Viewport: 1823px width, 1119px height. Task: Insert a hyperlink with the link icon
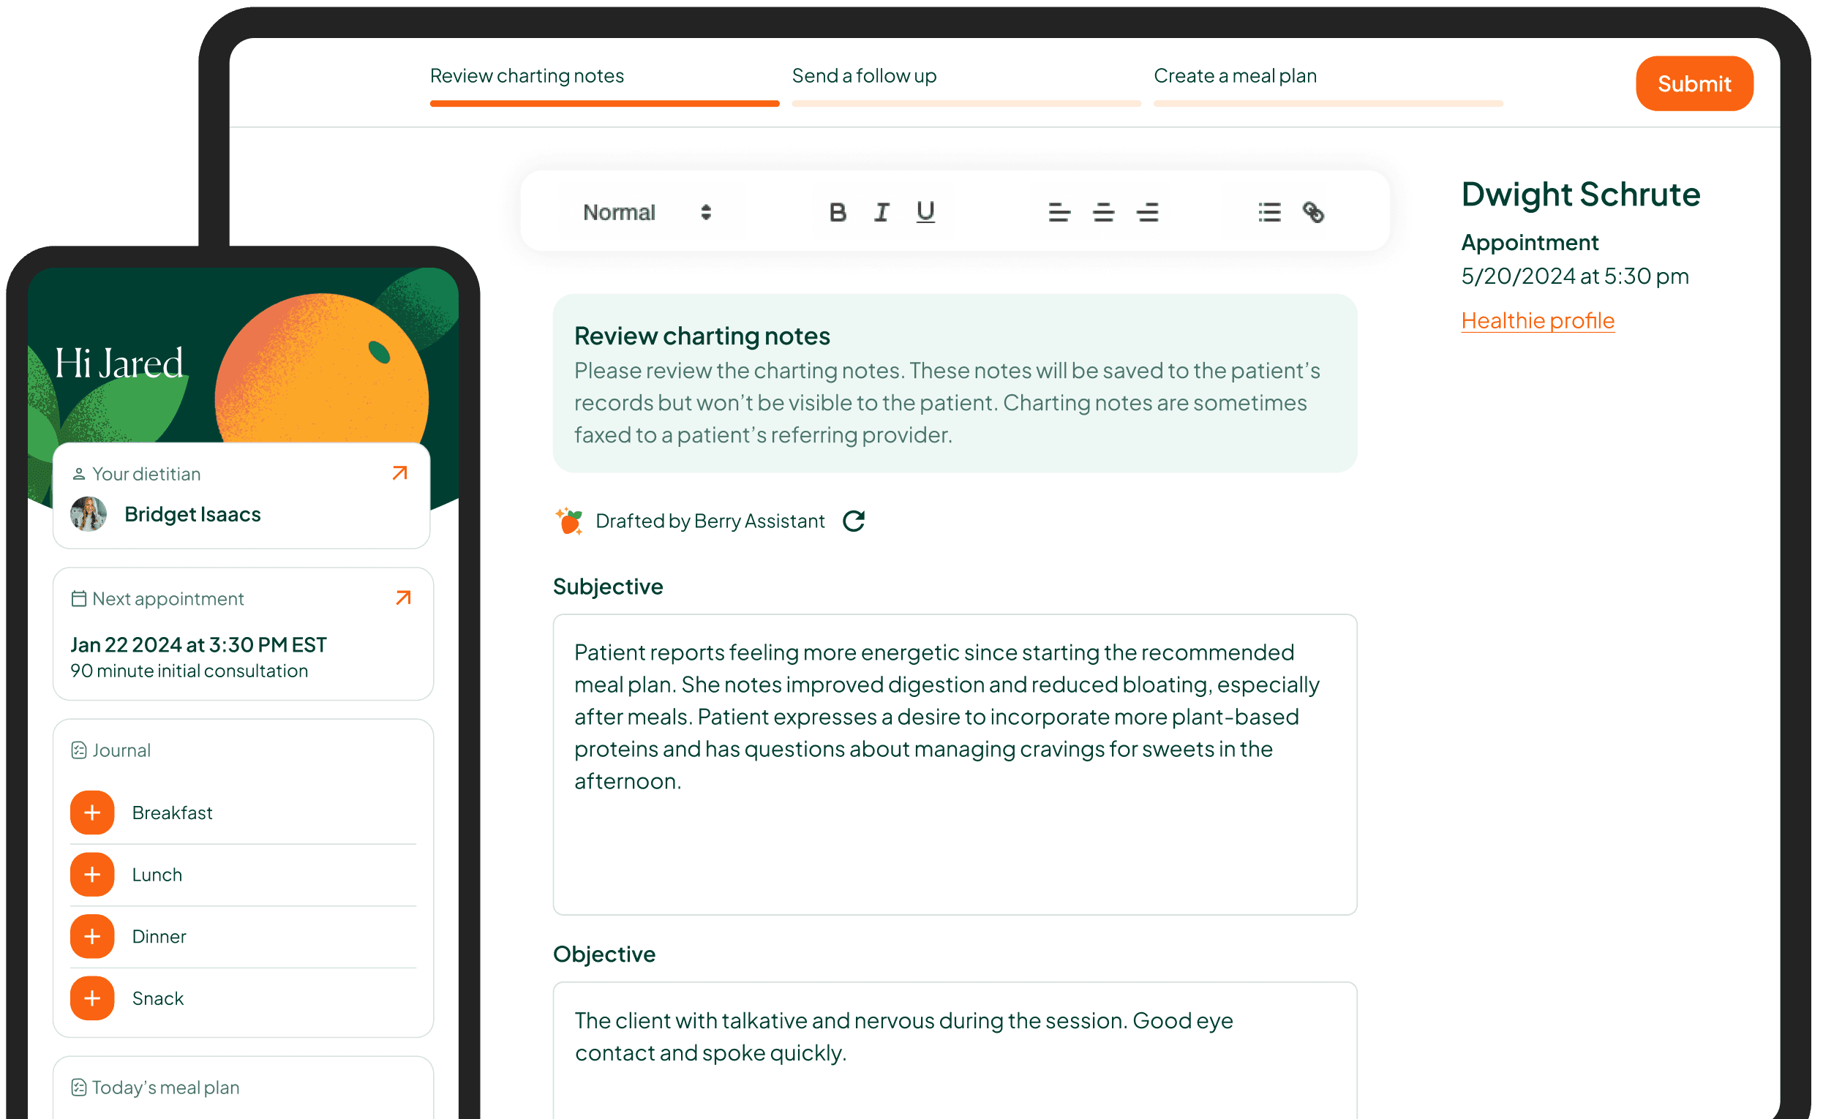[1314, 213]
